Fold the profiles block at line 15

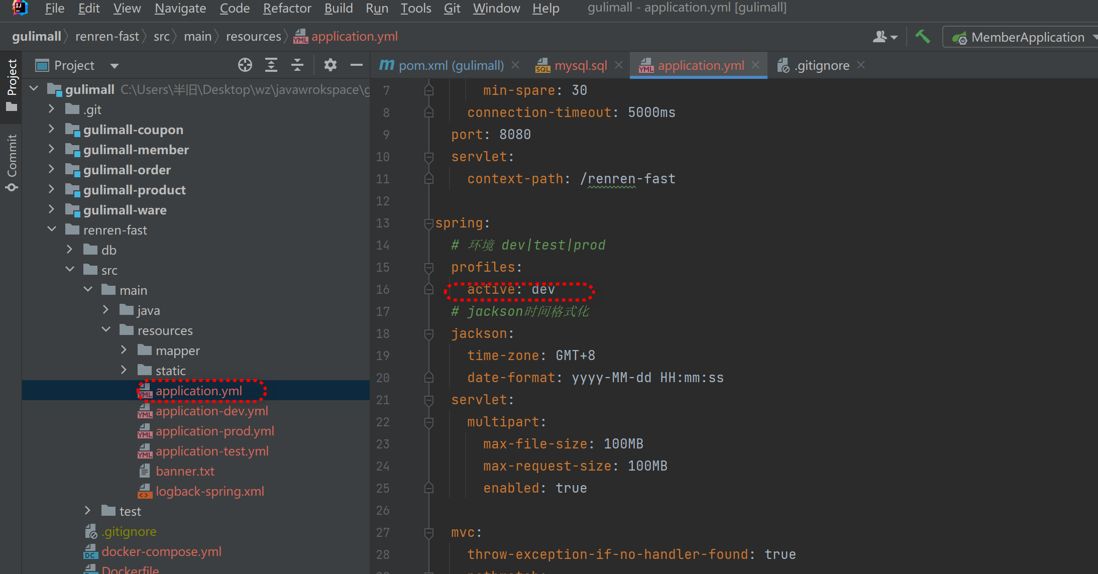tap(429, 268)
